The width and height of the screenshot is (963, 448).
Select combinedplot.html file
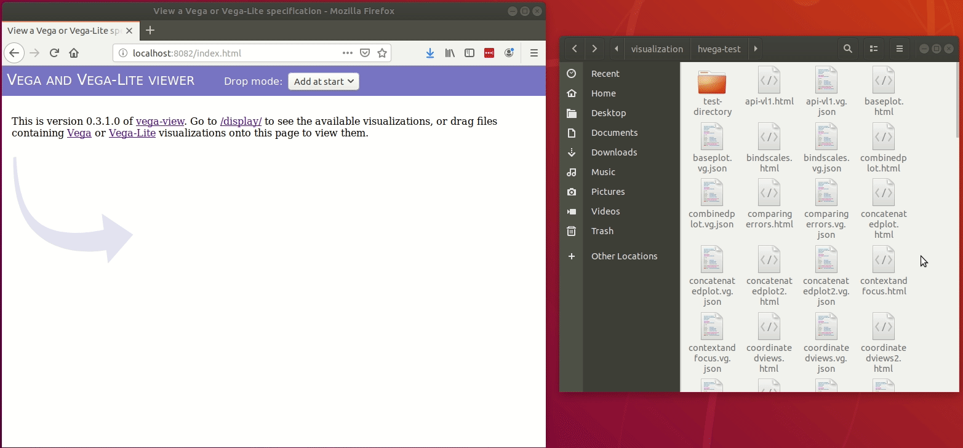click(884, 148)
